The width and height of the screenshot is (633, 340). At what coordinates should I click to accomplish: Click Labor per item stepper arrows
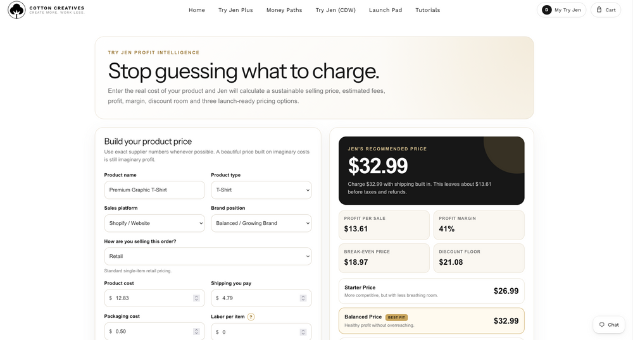(303, 332)
